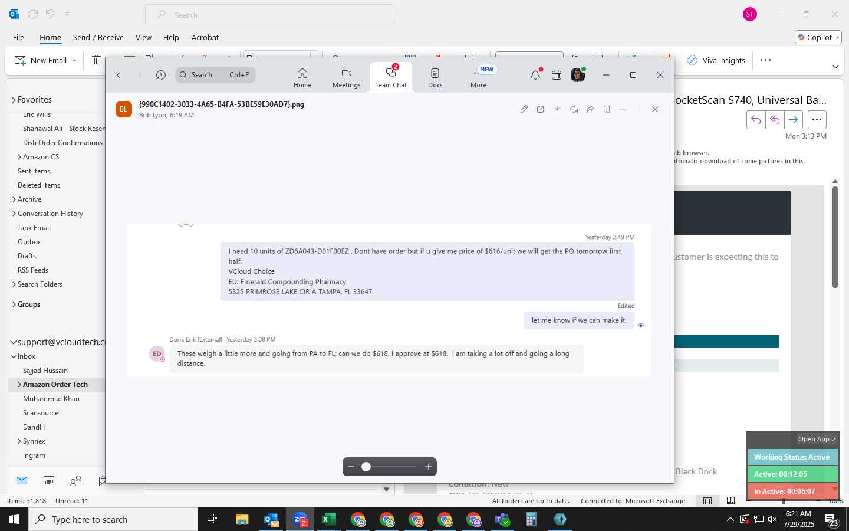Image resolution: width=849 pixels, height=531 pixels.
Task: Switch to Outlook Mail view icon
Action: pyautogui.click(x=22, y=481)
